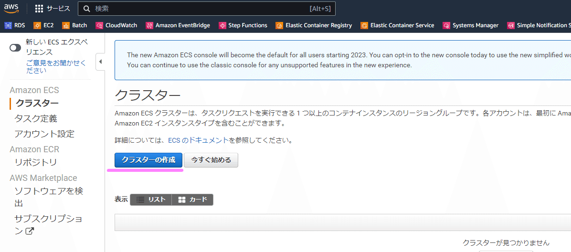Switch to リスト view
The width and height of the screenshot is (571, 252).
pos(151,199)
